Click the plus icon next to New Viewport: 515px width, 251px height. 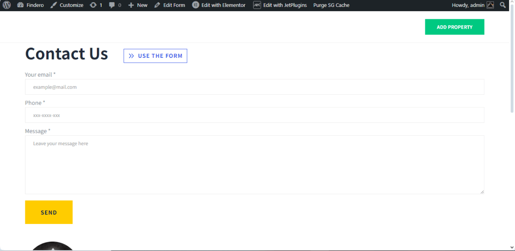tap(130, 5)
